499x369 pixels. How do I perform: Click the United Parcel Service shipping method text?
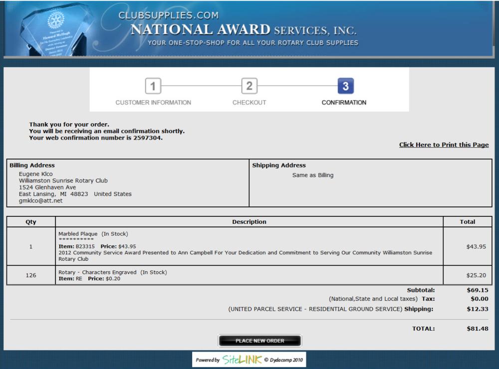coord(315,309)
